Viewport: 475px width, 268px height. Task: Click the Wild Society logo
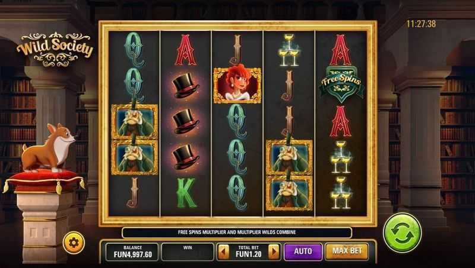(55, 49)
